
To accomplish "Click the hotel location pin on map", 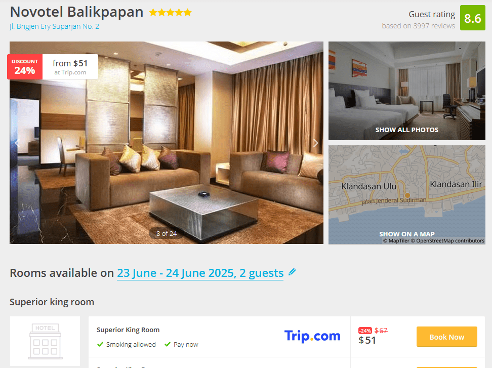I will pyautogui.click(x=407, y=195).
